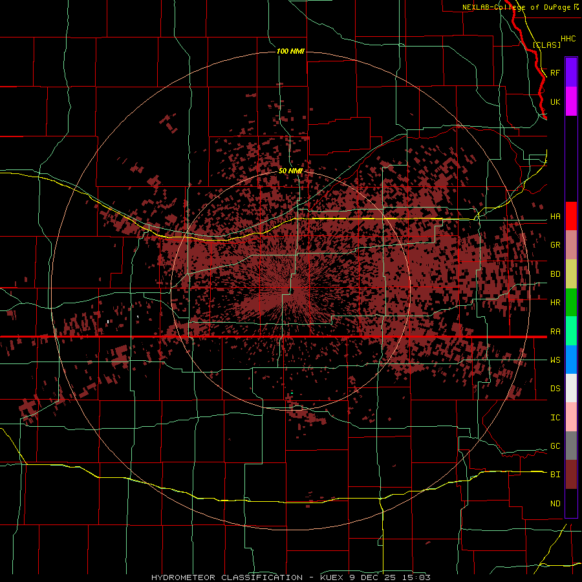Screen dimensions: 582x582
Task: Click the 'WS' legend label
Action: tap(555, 360)
